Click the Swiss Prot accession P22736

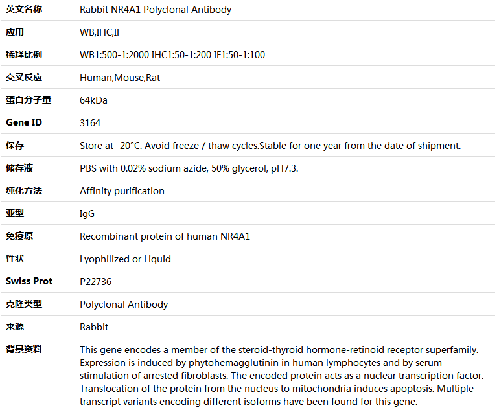[x=95, y=282]
